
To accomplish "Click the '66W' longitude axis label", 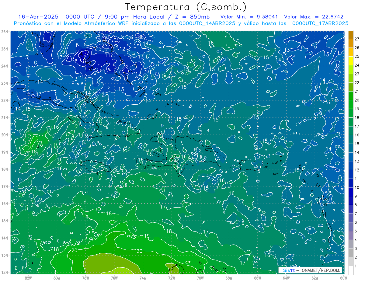I will pyautogui.click(x=258, y=278).
